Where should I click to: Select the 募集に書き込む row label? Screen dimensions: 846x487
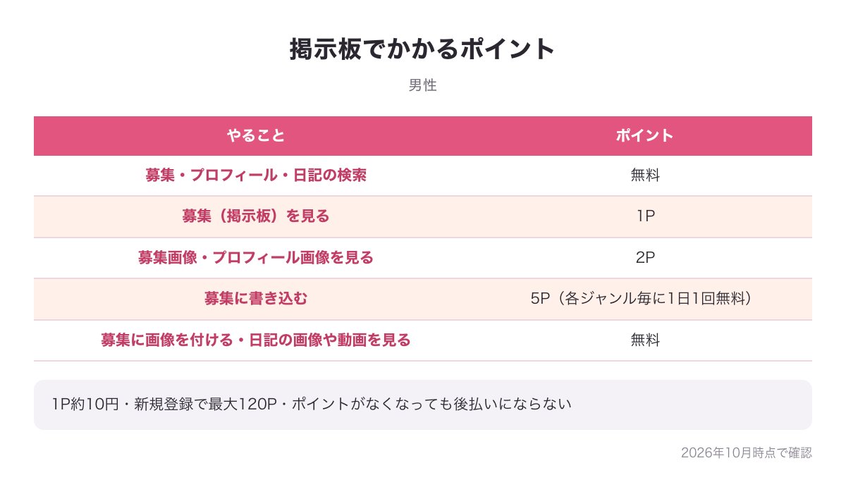[256, 299]
